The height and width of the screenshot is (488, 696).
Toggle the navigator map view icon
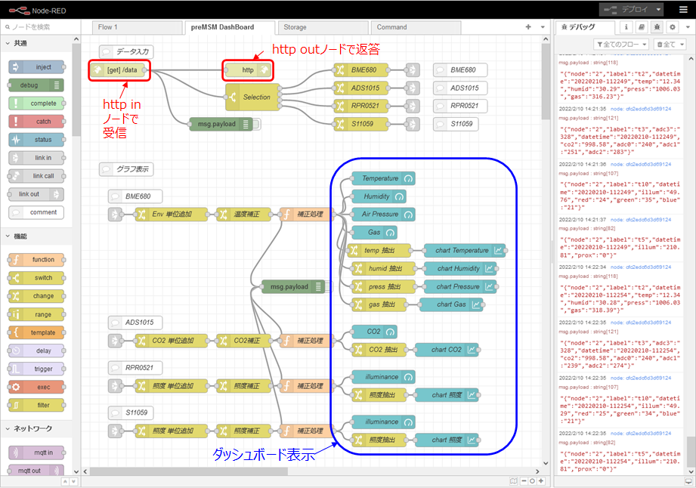[x=514, y=481]
